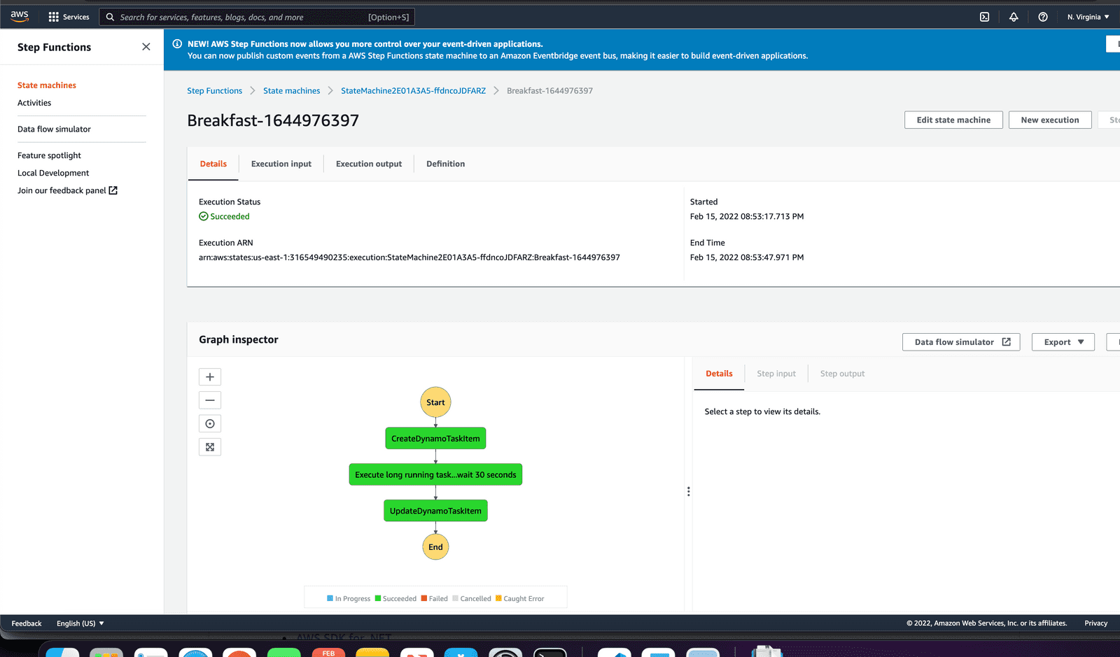Click the AWS home logo
Image resolution: width=1120 pixels, height=657 pixels.
click(19, 15)
